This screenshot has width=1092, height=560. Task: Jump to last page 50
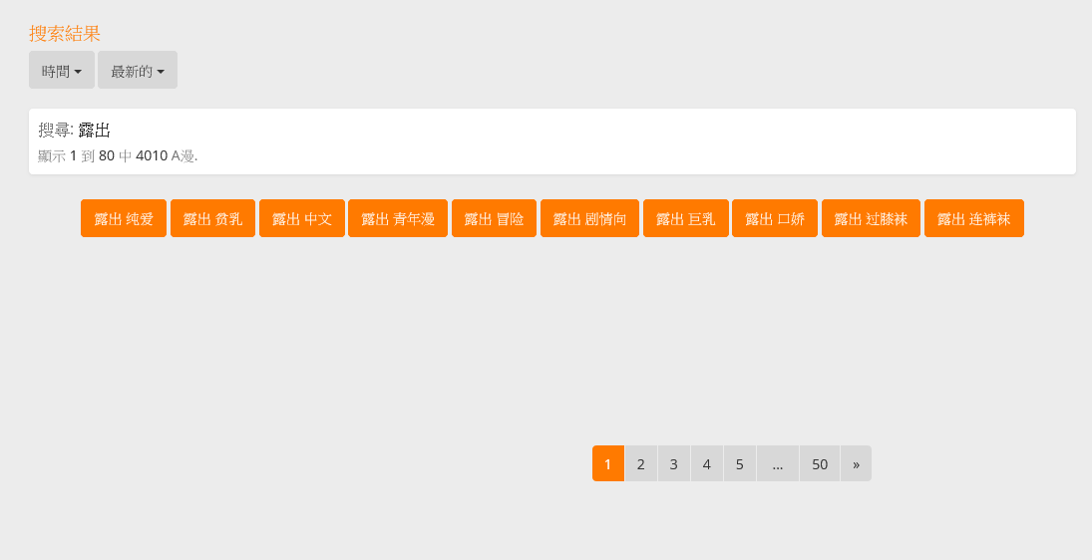point(819,464)
